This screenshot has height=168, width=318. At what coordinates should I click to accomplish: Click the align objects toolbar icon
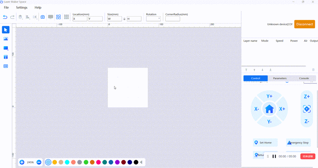(28, 17)
